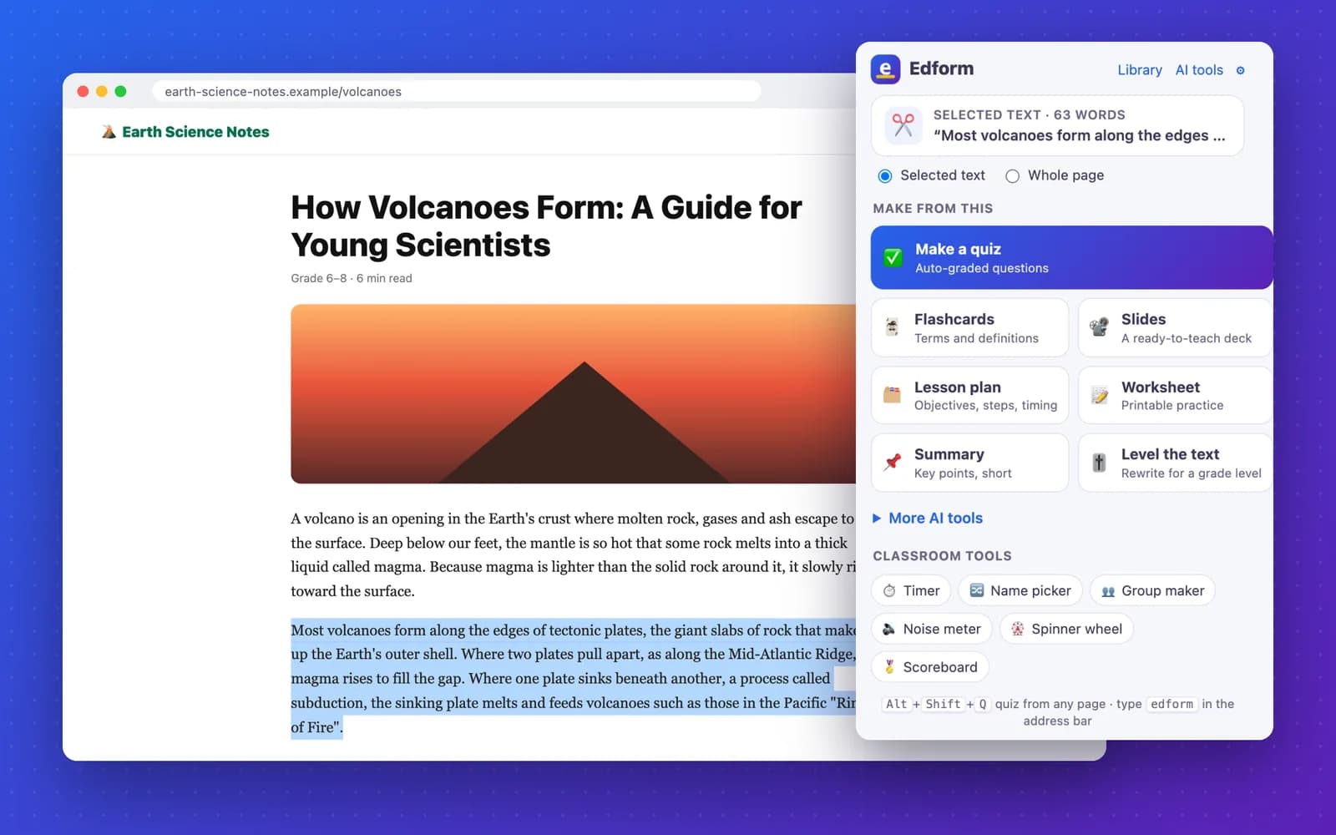Click the Slides projector icon

[1100, 327]
